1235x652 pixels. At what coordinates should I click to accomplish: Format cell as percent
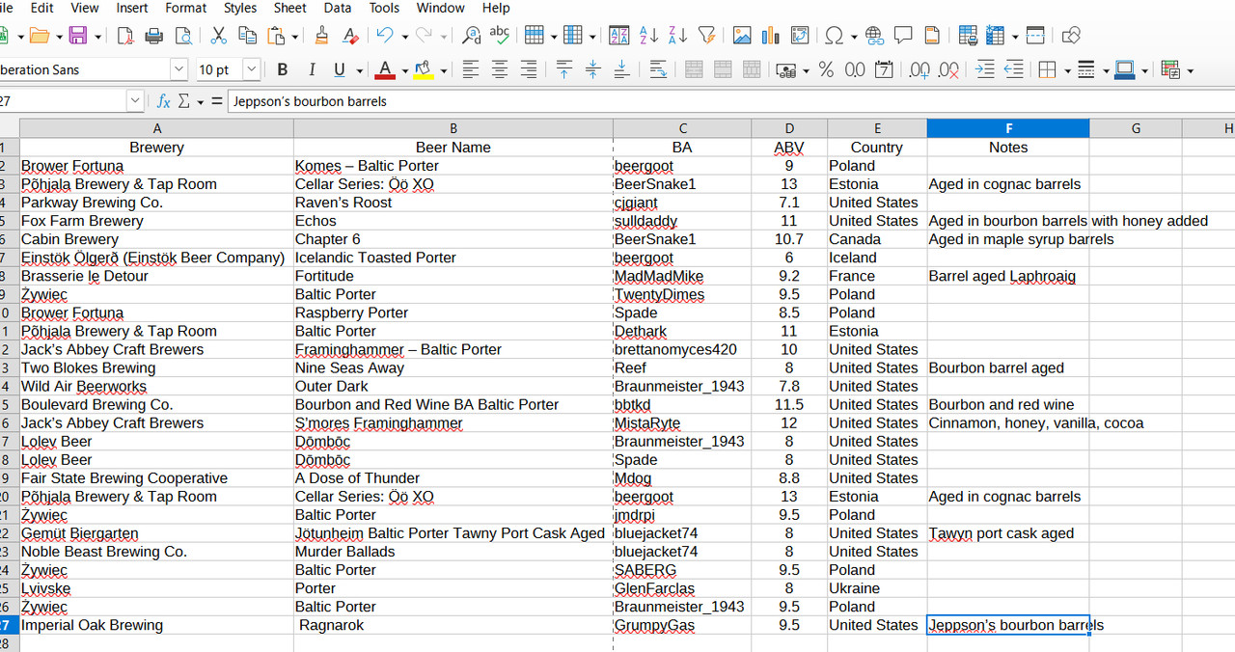(826, 69)
